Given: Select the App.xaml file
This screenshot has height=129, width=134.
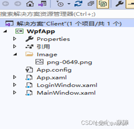Looking at the screenshot, I should point(52,77).
